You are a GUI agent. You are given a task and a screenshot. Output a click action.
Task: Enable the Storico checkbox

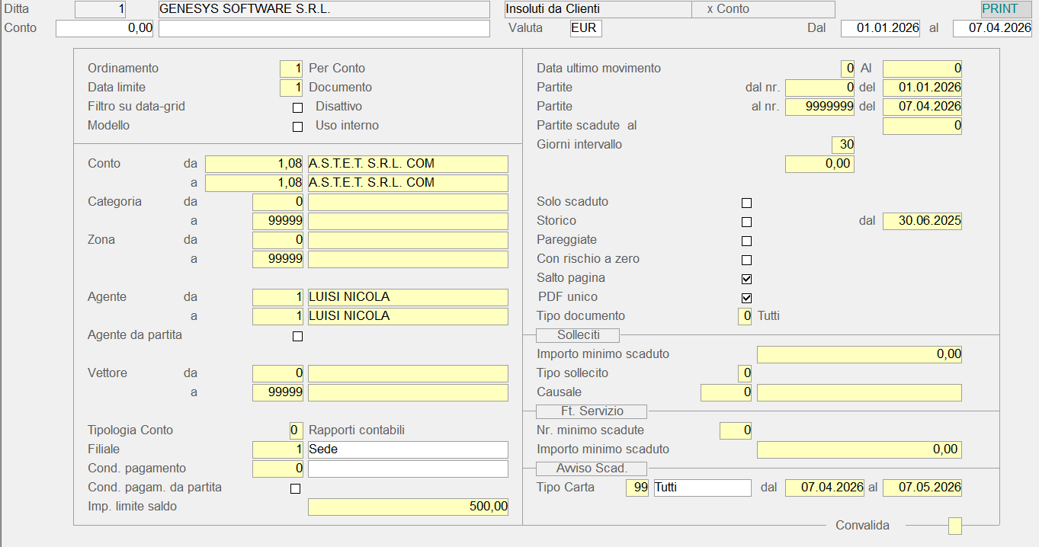pyautogui.click(x=746, y=222)
